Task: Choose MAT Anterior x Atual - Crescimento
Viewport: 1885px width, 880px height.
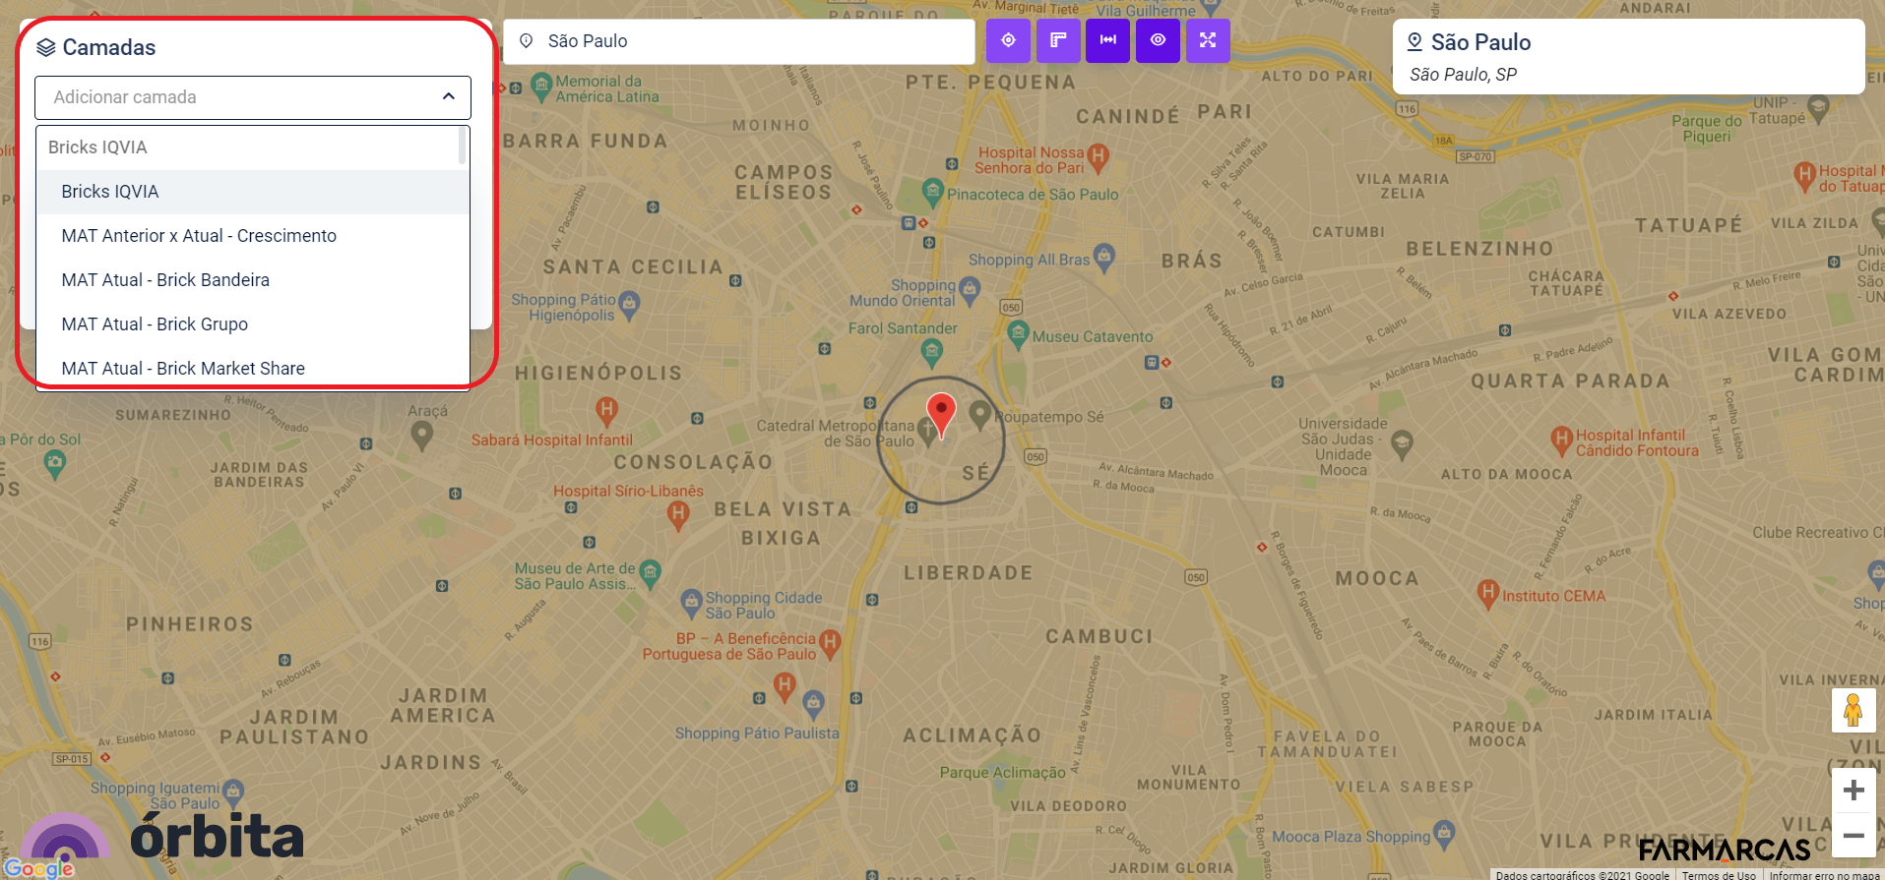Action: click(199, 236)
